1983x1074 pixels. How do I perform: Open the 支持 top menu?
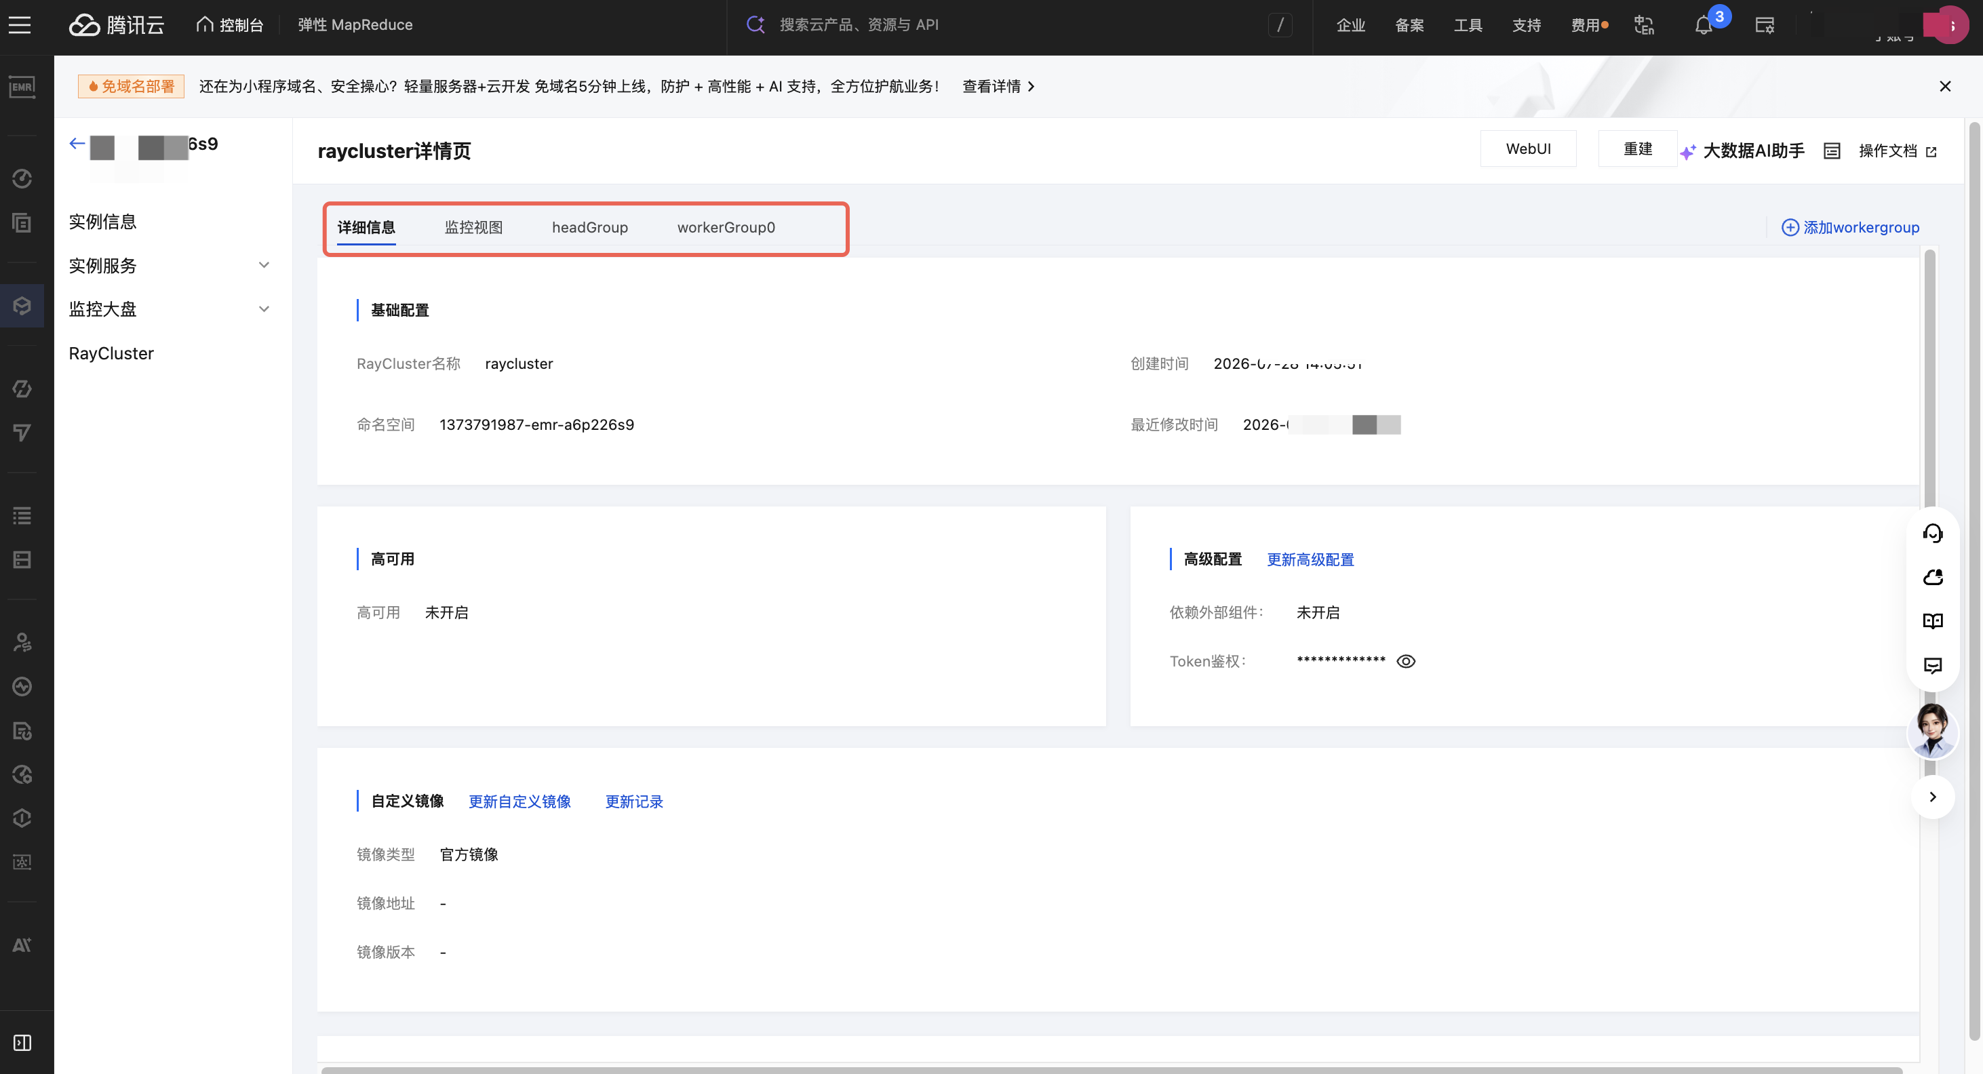click(x=1527, y=25)
